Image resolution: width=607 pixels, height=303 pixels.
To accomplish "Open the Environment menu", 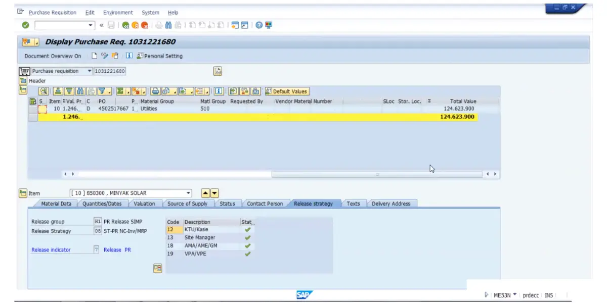I will click(x=118, y=13).
